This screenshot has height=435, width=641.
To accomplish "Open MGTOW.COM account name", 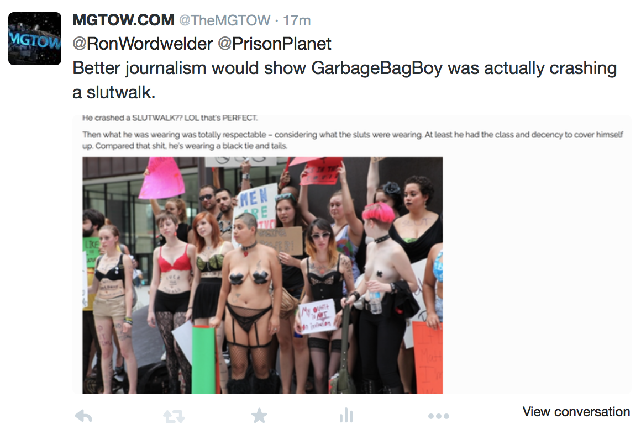I will [x=123, y=20].
